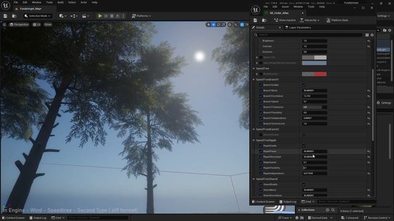The height and width of the screenshot is (221, 394).
Task: Click the Show Inactive button
Action: [x=284, y=20]
